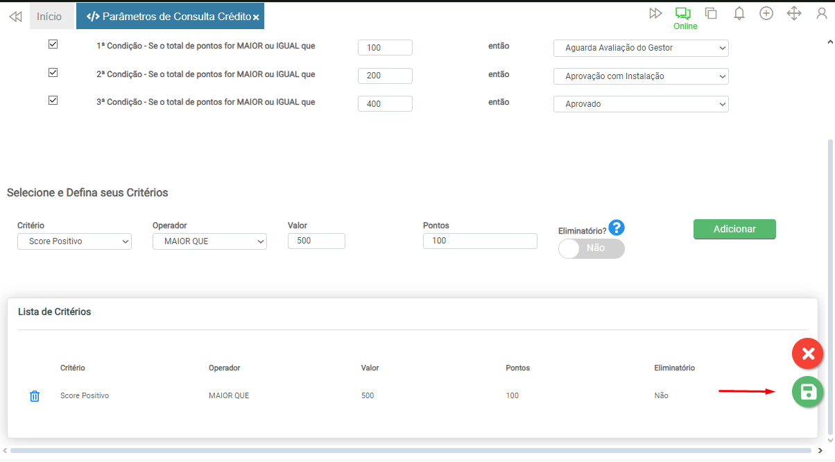Switch to the Início tab
Image resolution: width=835 pixels, height=462 pixels.
(x=49, y=16)
